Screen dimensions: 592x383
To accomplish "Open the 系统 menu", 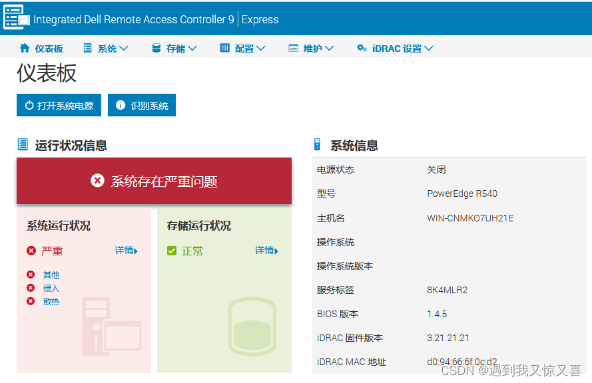I will 106,49.
